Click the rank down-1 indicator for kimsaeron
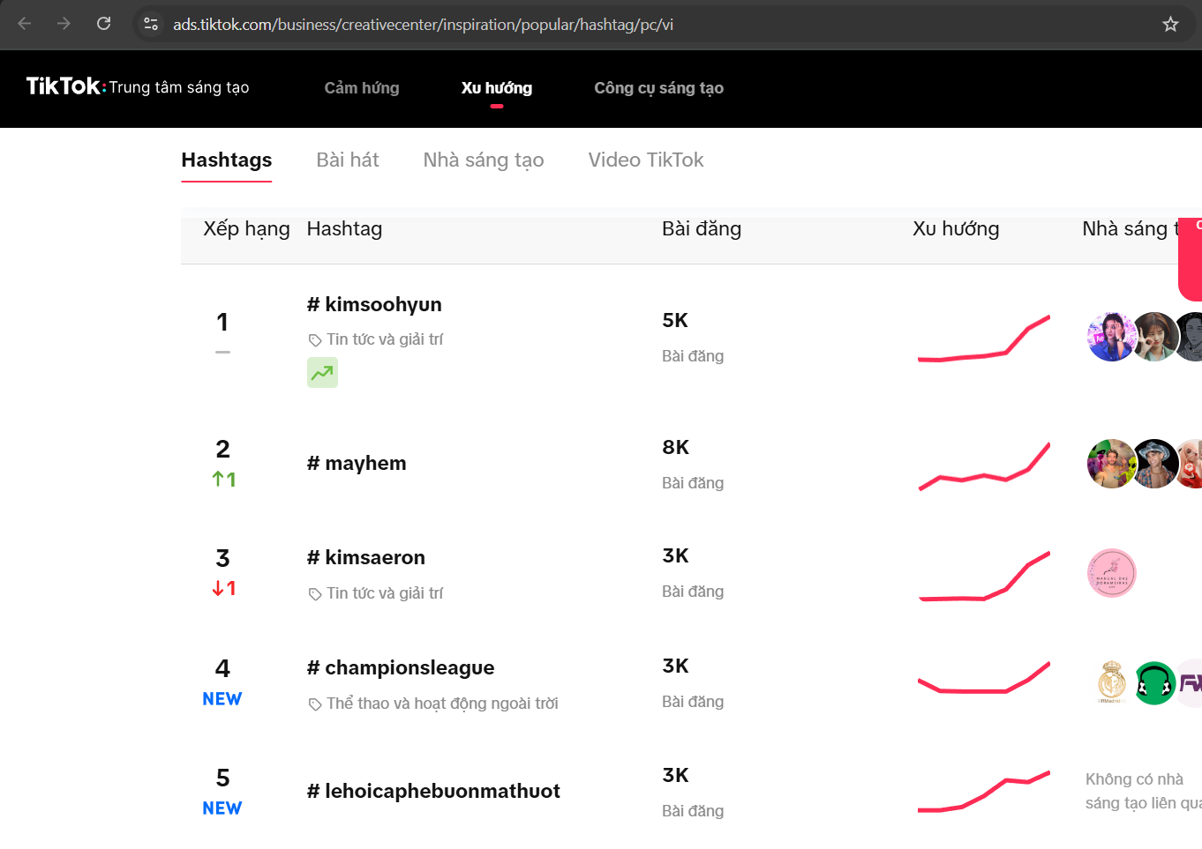 point(223,589)
